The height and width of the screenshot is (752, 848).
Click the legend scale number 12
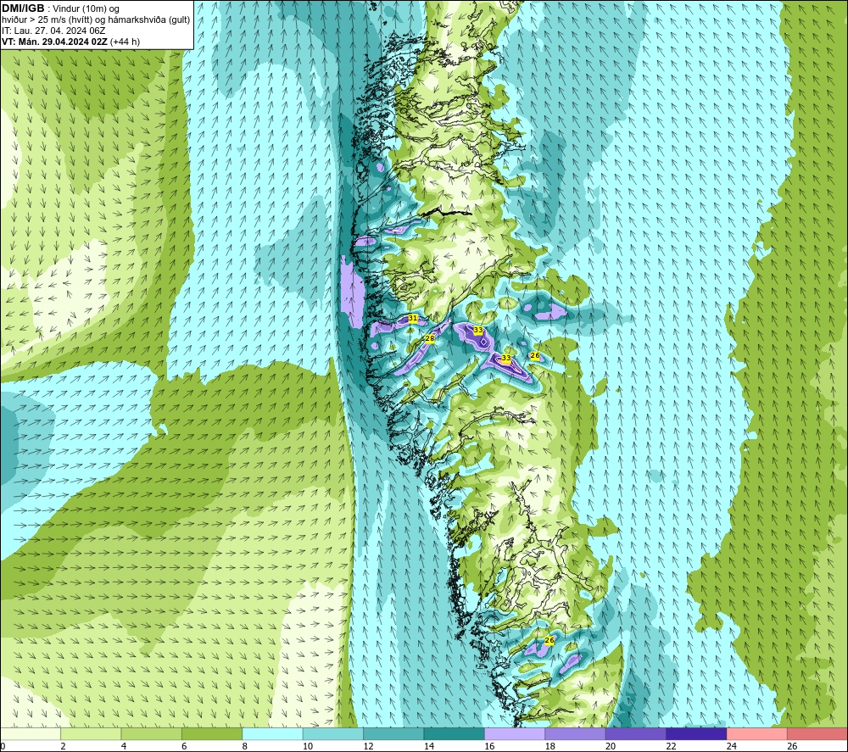click(368, 746)
